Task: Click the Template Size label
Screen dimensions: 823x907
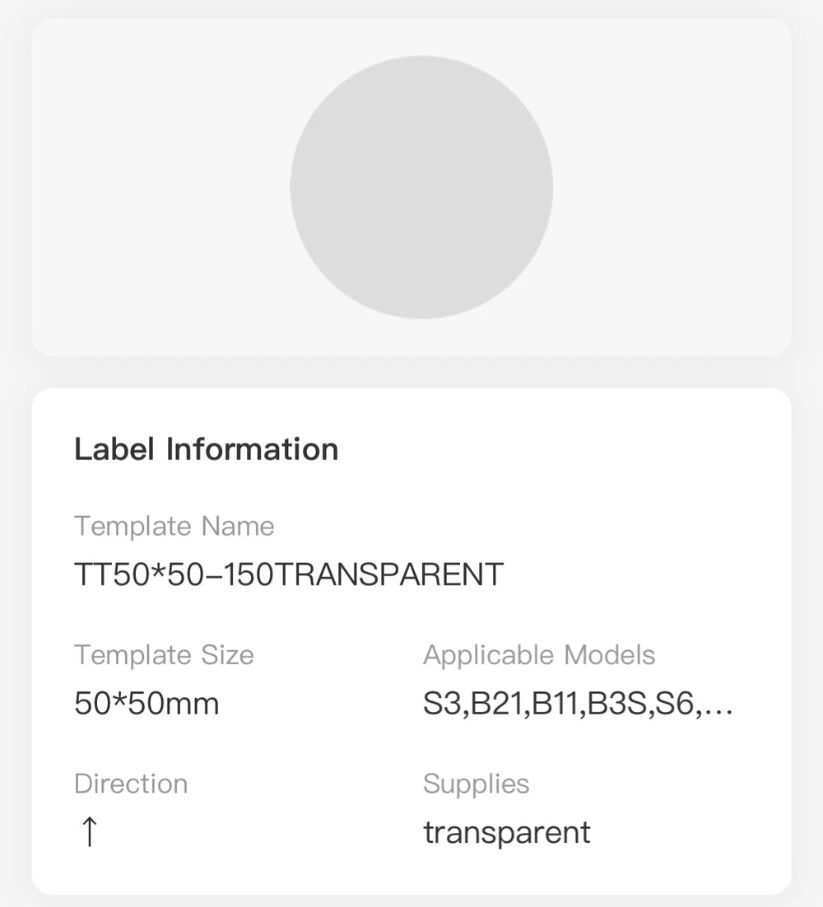Action: point(164,654)
